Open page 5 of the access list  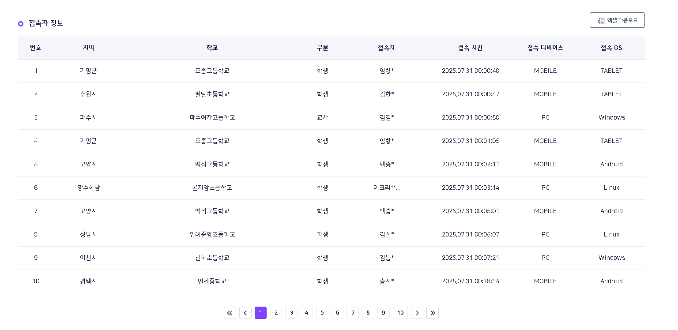(322, 313)
